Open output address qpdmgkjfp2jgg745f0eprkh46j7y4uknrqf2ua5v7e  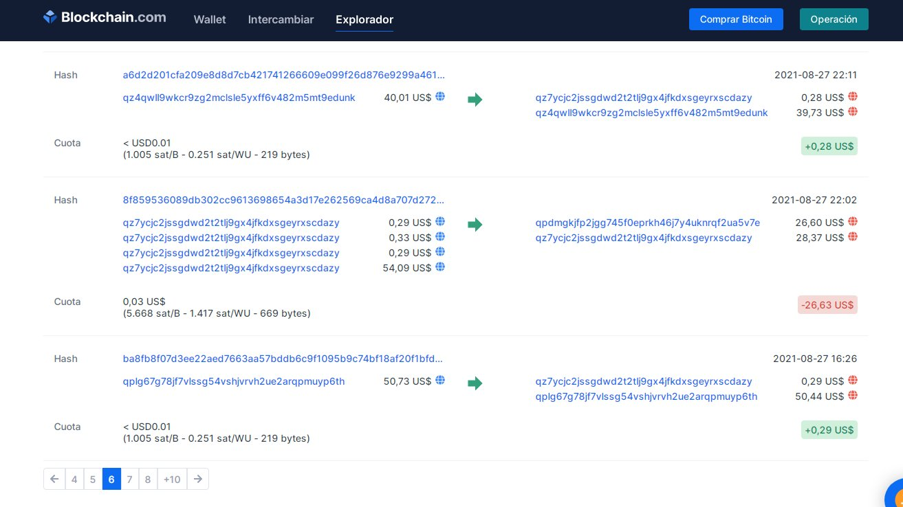click(648, 223)
